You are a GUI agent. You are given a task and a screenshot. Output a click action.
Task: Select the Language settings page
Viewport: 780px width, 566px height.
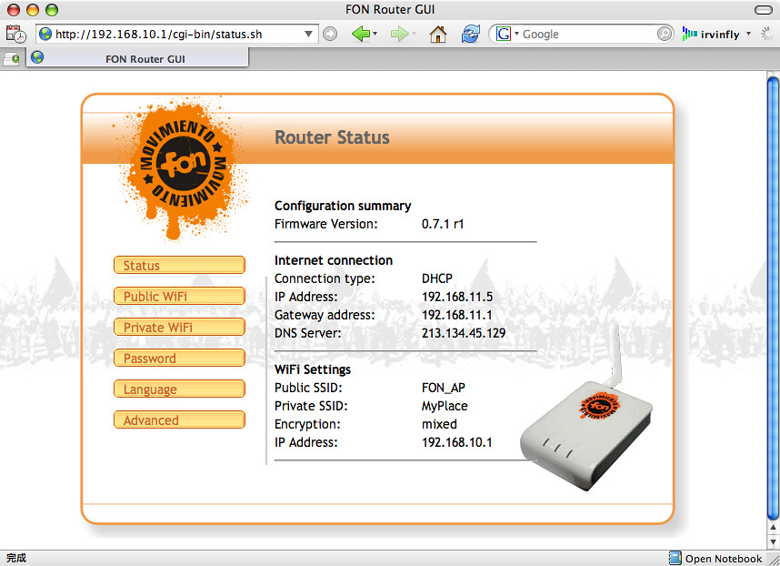[179, 389]
